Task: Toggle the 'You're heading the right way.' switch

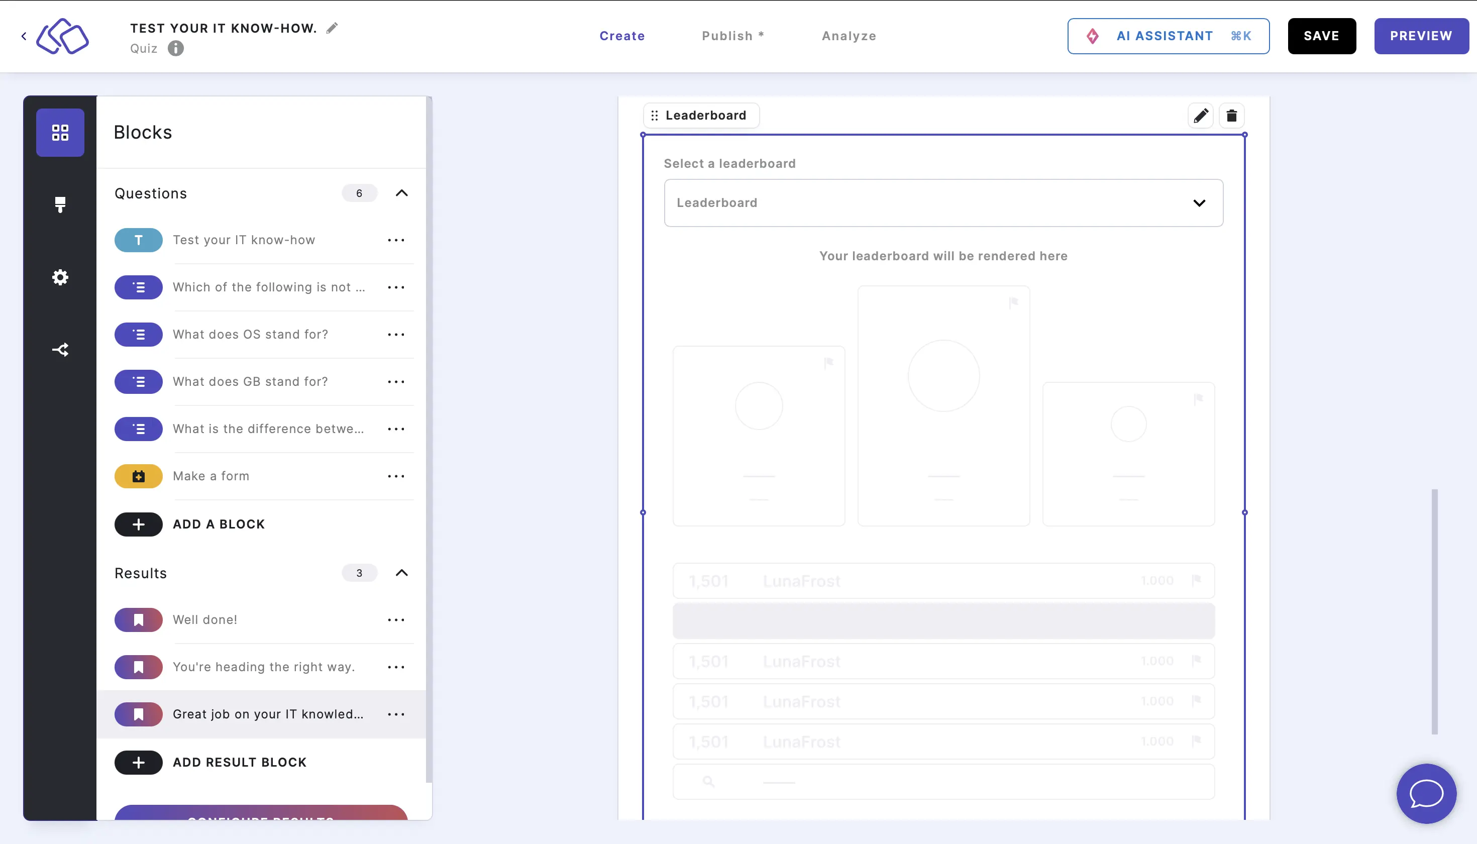Action: tap(139, 667)
